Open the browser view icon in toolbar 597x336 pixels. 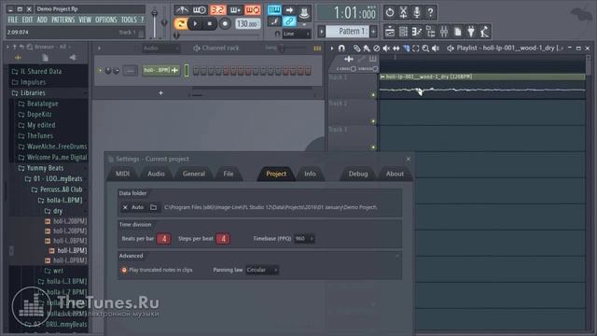click(x=431, y=32)
